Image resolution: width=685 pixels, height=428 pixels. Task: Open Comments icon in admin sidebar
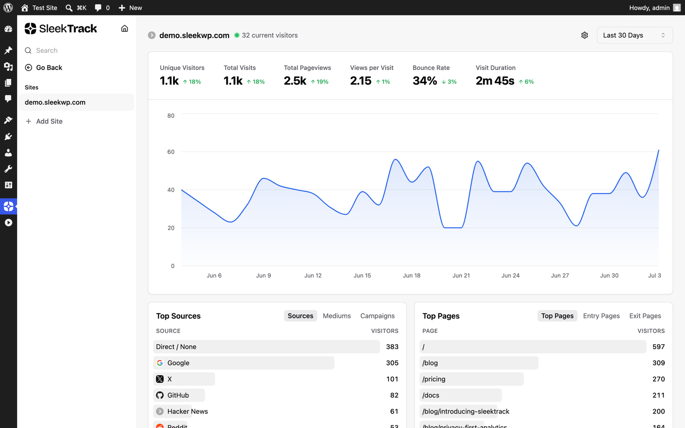tap(8, 99)
